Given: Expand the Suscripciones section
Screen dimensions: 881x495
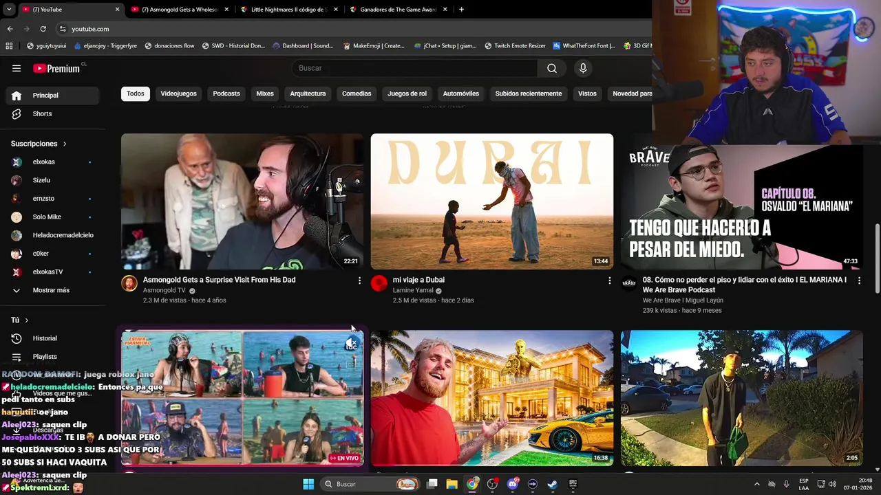Looking at the screenshot, I should [39, 144].
